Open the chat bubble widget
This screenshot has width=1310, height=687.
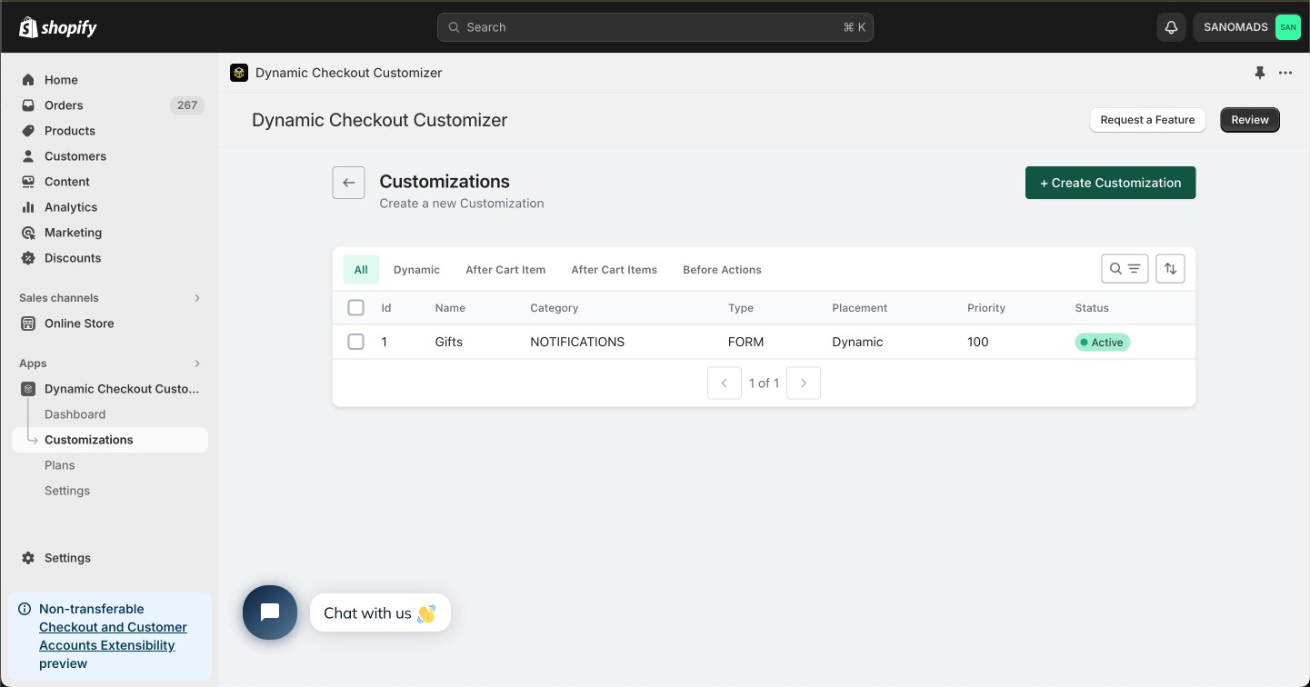[270, 612]
